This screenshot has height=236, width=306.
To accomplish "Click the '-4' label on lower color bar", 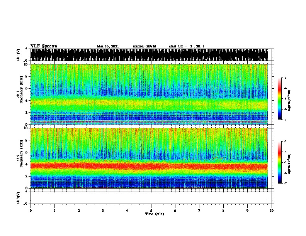I will (285, 152).
